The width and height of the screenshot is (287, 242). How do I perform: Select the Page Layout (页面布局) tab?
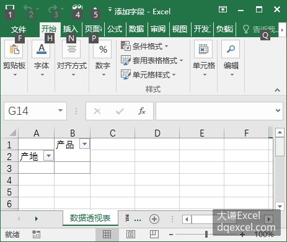pyautogui.click(x=93, y=29)
